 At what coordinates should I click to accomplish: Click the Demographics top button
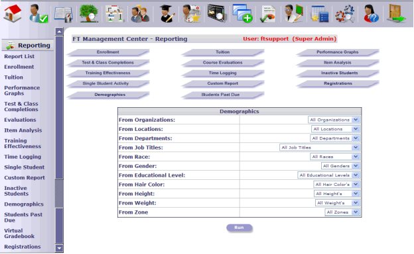(108, 95)
